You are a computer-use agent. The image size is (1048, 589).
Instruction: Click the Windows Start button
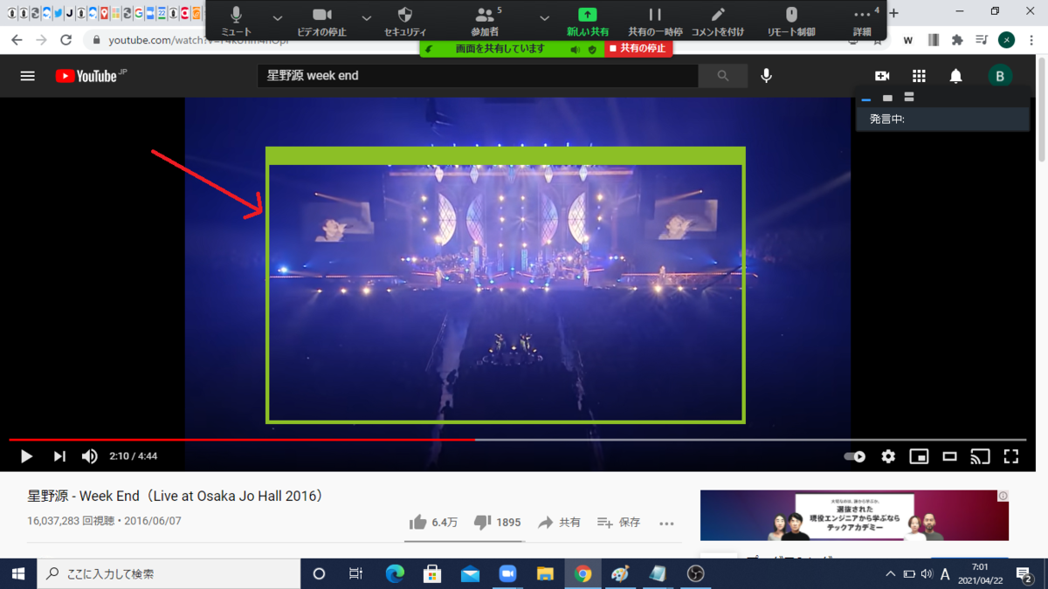[17, 573]
